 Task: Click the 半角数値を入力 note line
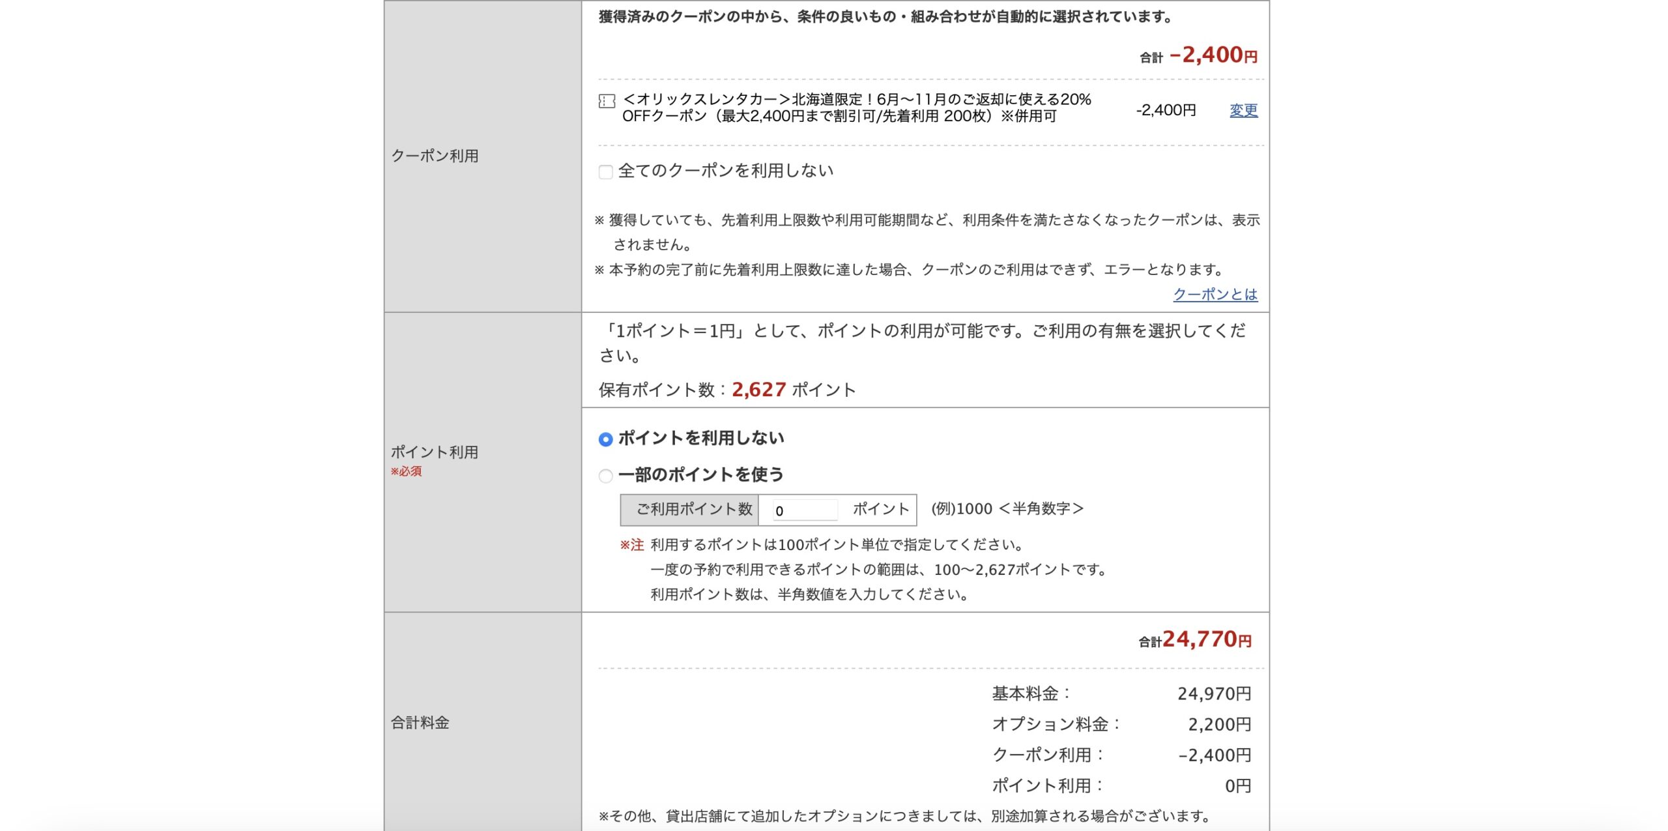click(811, 594)
